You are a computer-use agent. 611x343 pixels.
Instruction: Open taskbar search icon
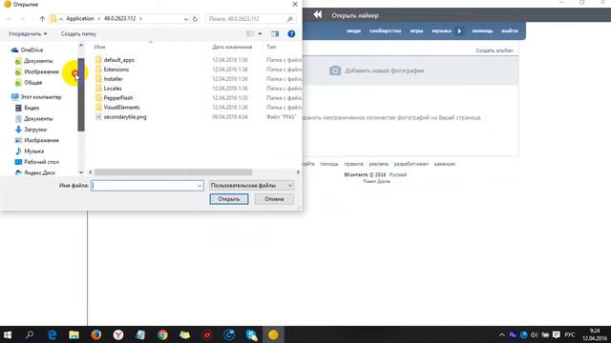pyautogui.click(x=30, y=334)
